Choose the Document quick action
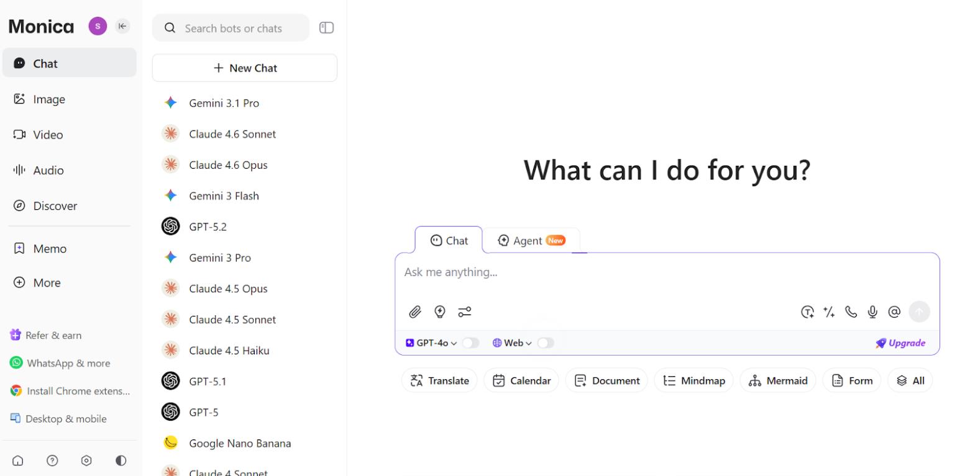This screenshot has height=476, width=960. point(606,380)
